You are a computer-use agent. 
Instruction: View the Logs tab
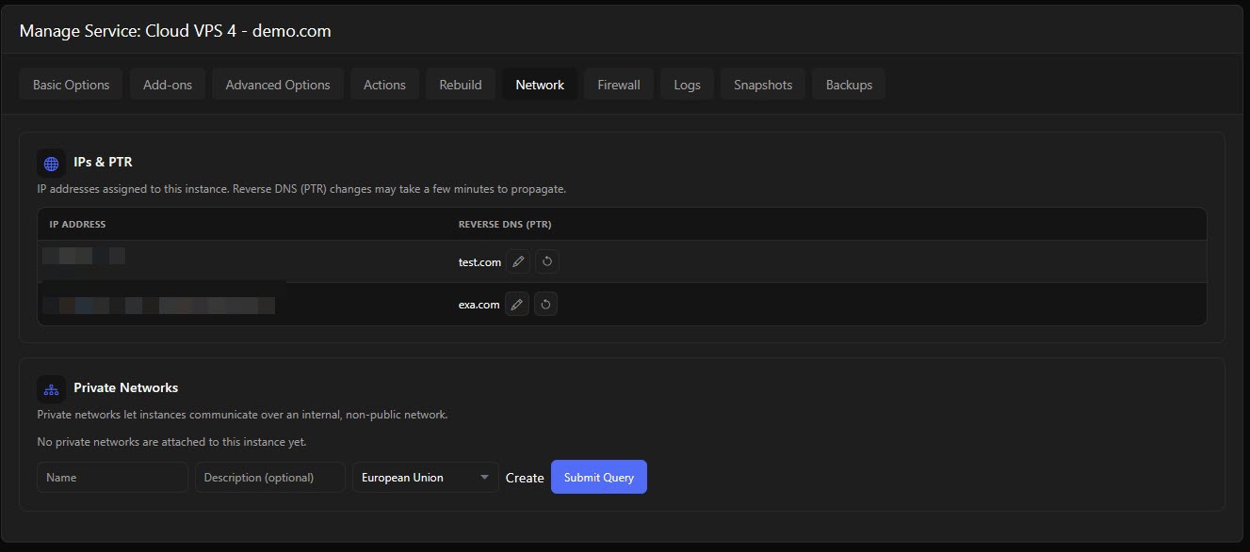coord(687,85)
